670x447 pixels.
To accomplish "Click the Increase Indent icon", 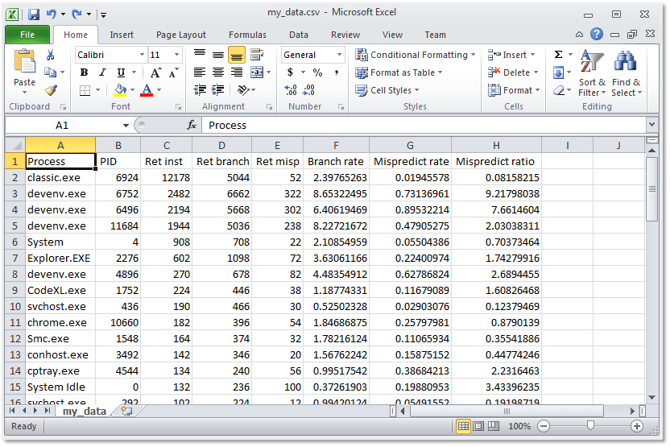I will (218, 89).
